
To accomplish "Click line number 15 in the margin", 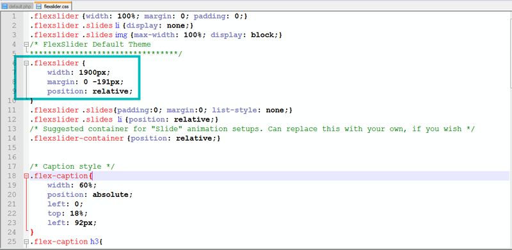I will pyautogui.click(x=12, y=148).
